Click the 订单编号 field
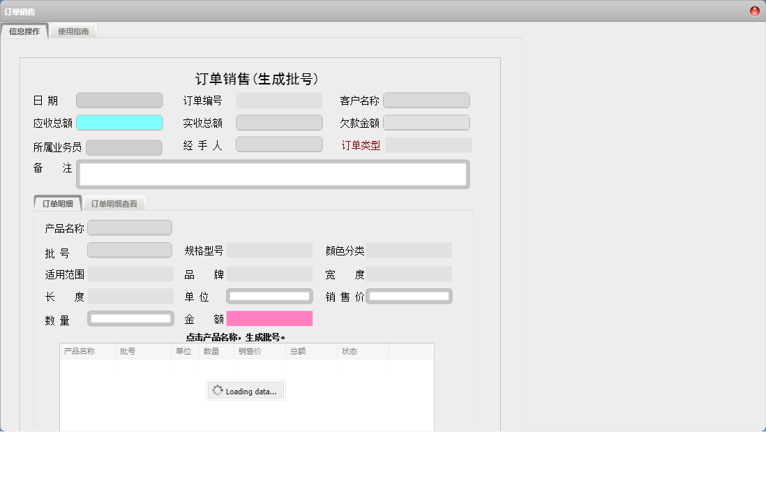 279,101
